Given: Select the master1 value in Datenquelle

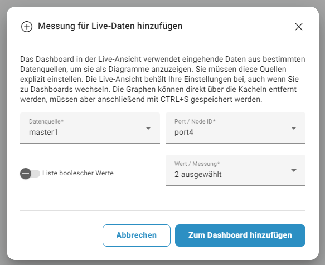Looking at the screenshot, I should point(43,132).
